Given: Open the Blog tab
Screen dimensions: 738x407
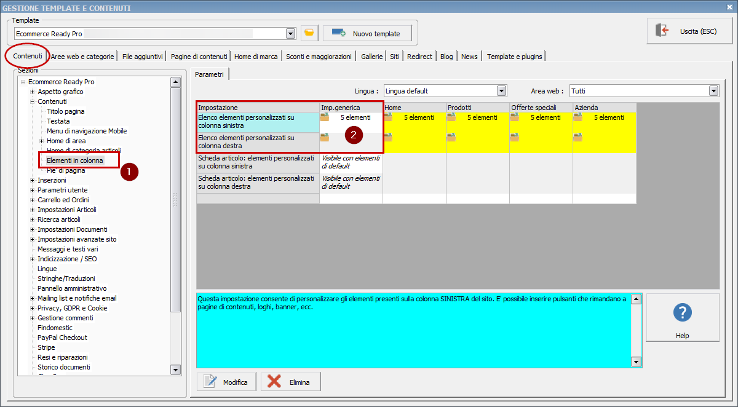Looking at the screenshot, I should [x=446, y=57].
